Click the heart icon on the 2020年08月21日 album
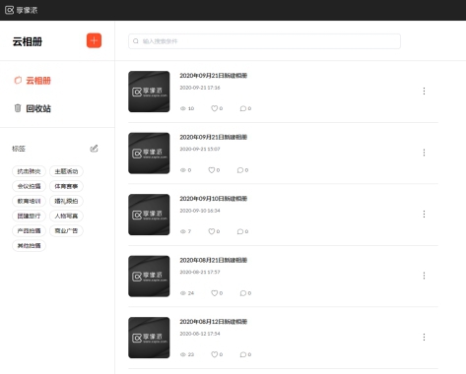 (x=214, y=293)
